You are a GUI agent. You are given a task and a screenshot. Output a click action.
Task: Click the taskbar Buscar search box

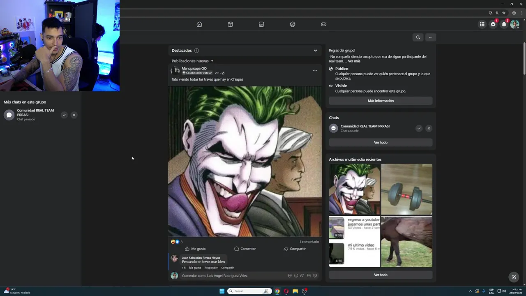point(250,291)
